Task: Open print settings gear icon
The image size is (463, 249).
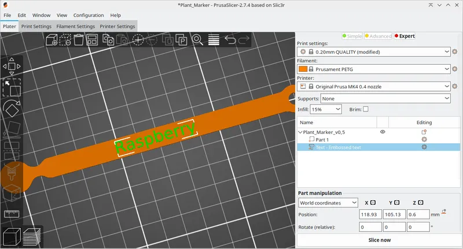Action: pyautogui.click(x=455, y=51)
